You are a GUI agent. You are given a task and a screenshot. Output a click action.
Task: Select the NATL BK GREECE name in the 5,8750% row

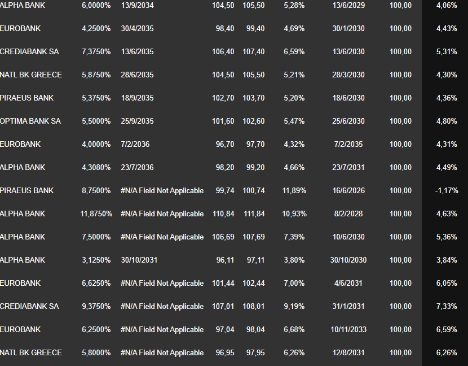coord(31,75)
